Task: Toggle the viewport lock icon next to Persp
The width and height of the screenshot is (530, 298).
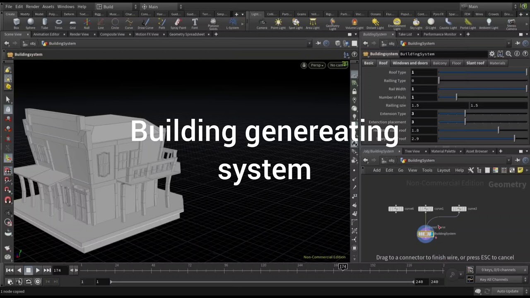Action: click(x=304, y=65)
